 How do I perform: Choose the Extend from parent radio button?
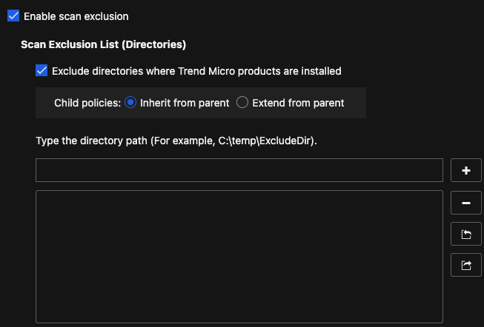242,103
